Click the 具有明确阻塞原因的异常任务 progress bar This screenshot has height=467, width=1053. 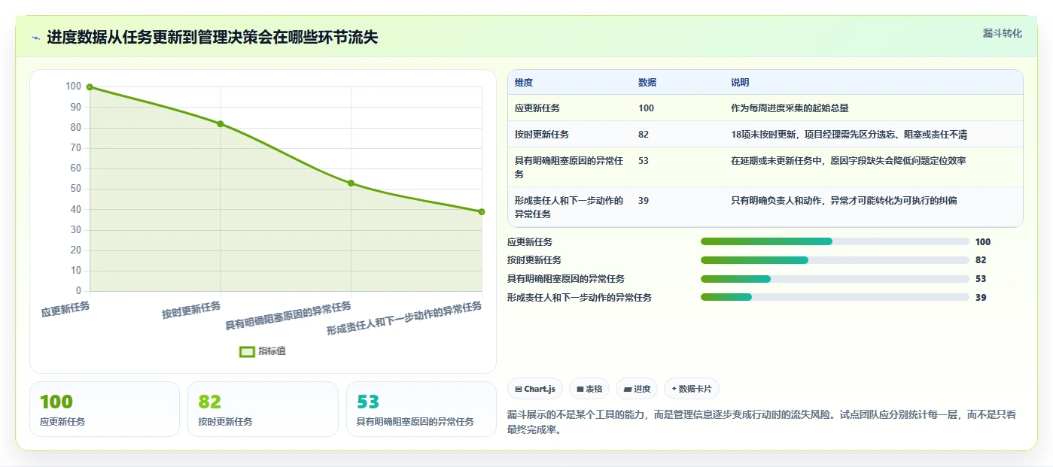(x=835, y=279)
